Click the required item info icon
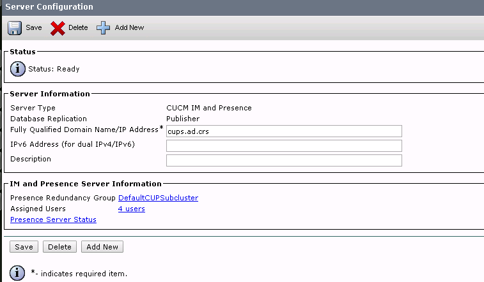The height and width of the screenshot is (282, 484). tap(17, 273)
